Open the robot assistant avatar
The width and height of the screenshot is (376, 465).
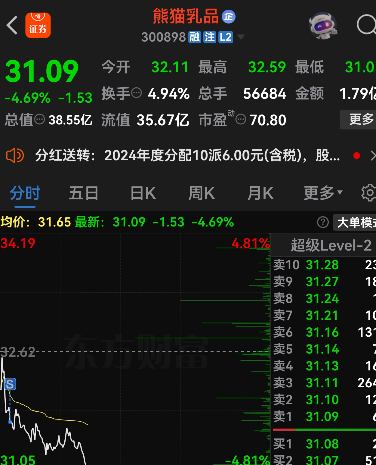click(x=323, y=26)
